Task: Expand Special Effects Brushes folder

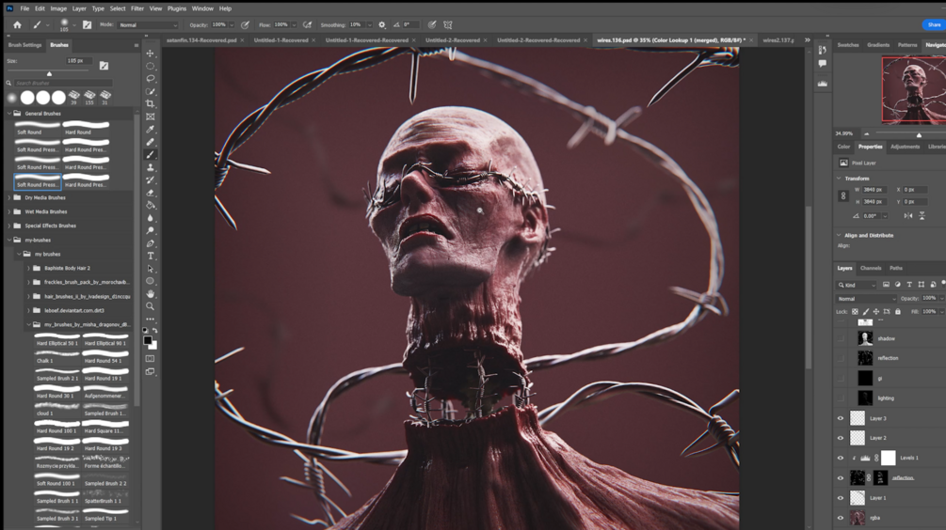Action: (9, 226)
